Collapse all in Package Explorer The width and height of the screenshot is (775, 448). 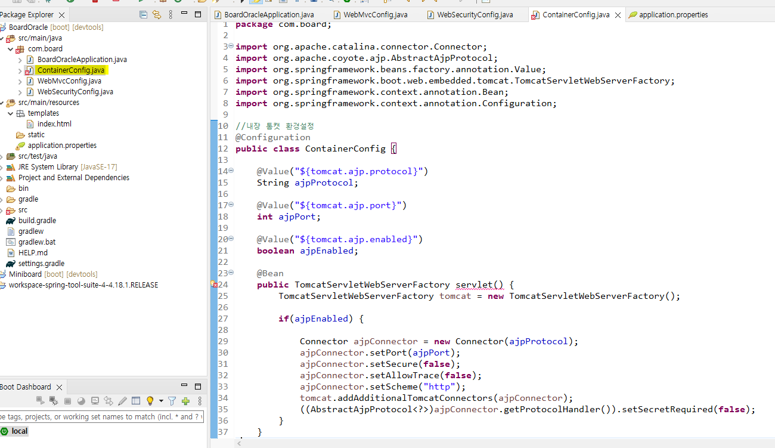(143, 14)
